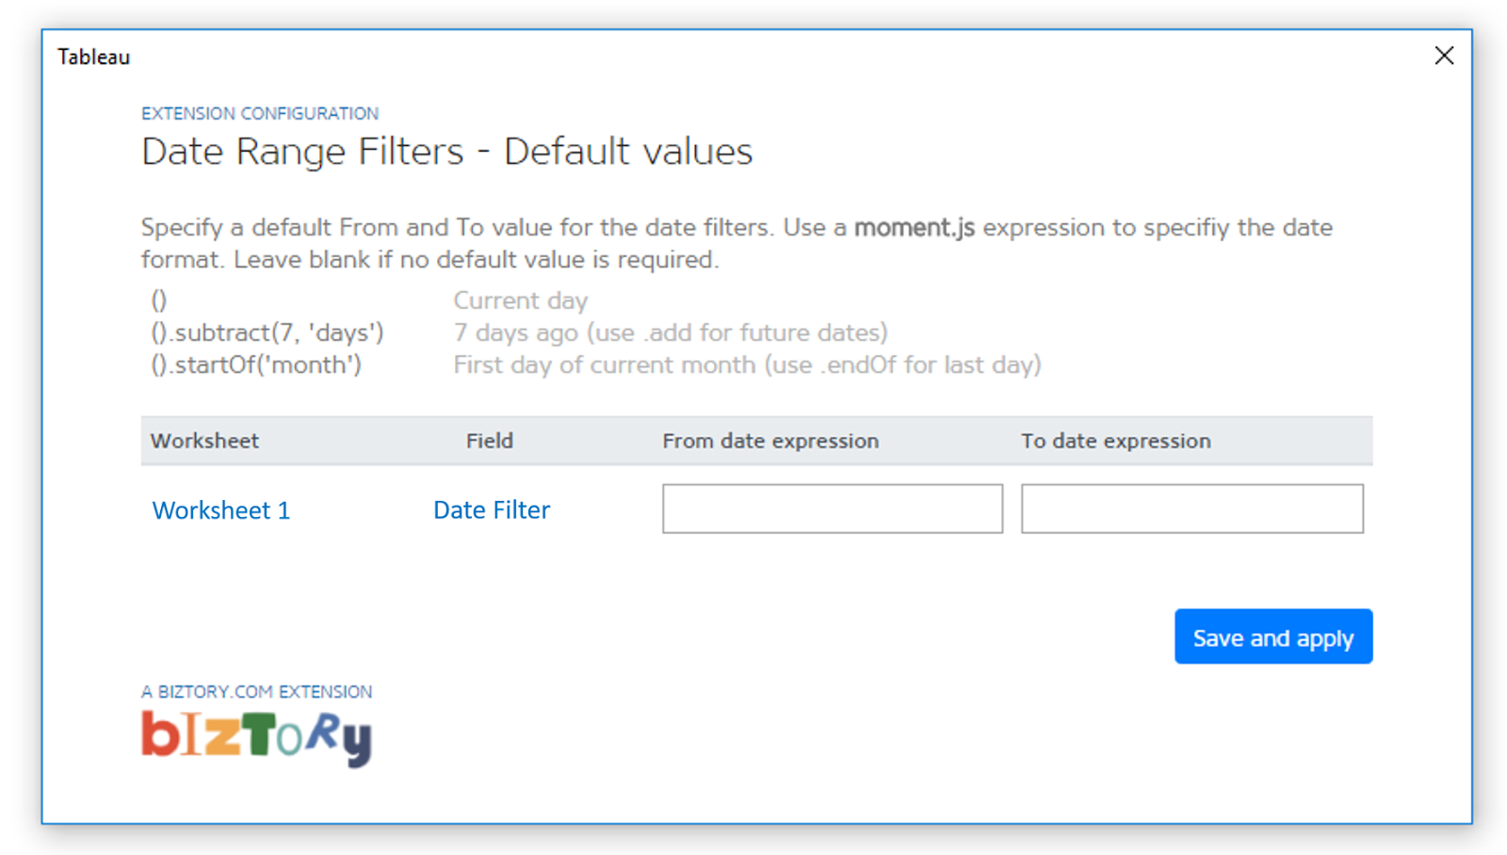Click the A BIZTORY.COM EXTENSION label
This screenshot has height=855, width=1507.
point(256,691)
